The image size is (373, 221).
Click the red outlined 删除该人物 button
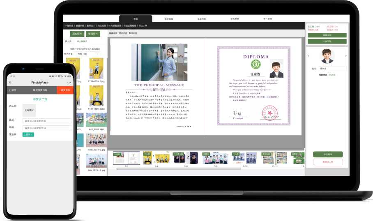click(x=328, y=162)
